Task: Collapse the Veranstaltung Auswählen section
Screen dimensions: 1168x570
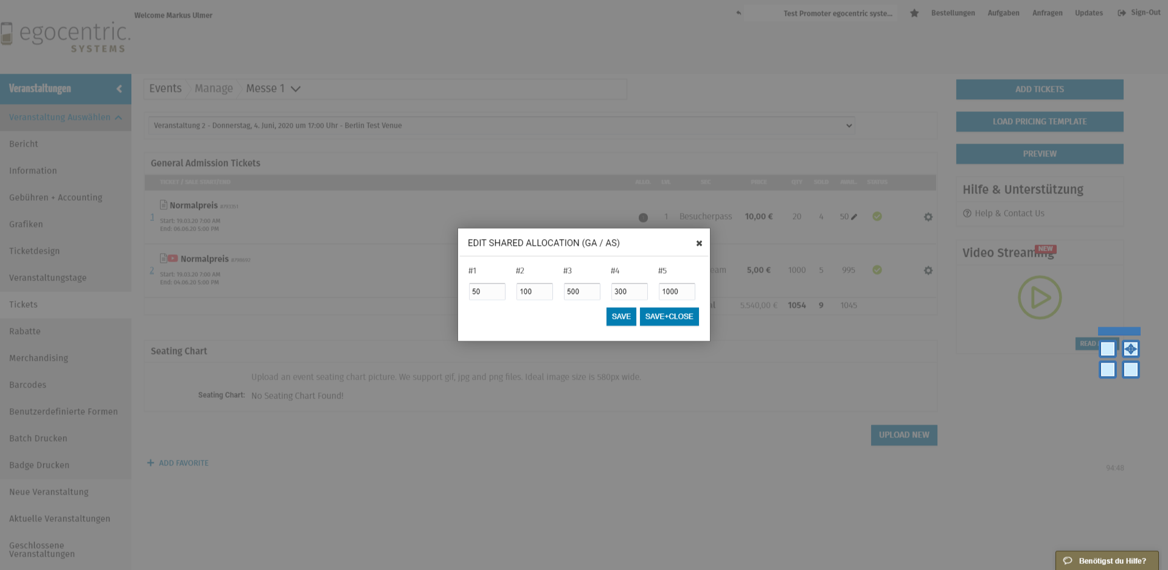Action: point(118,117)
